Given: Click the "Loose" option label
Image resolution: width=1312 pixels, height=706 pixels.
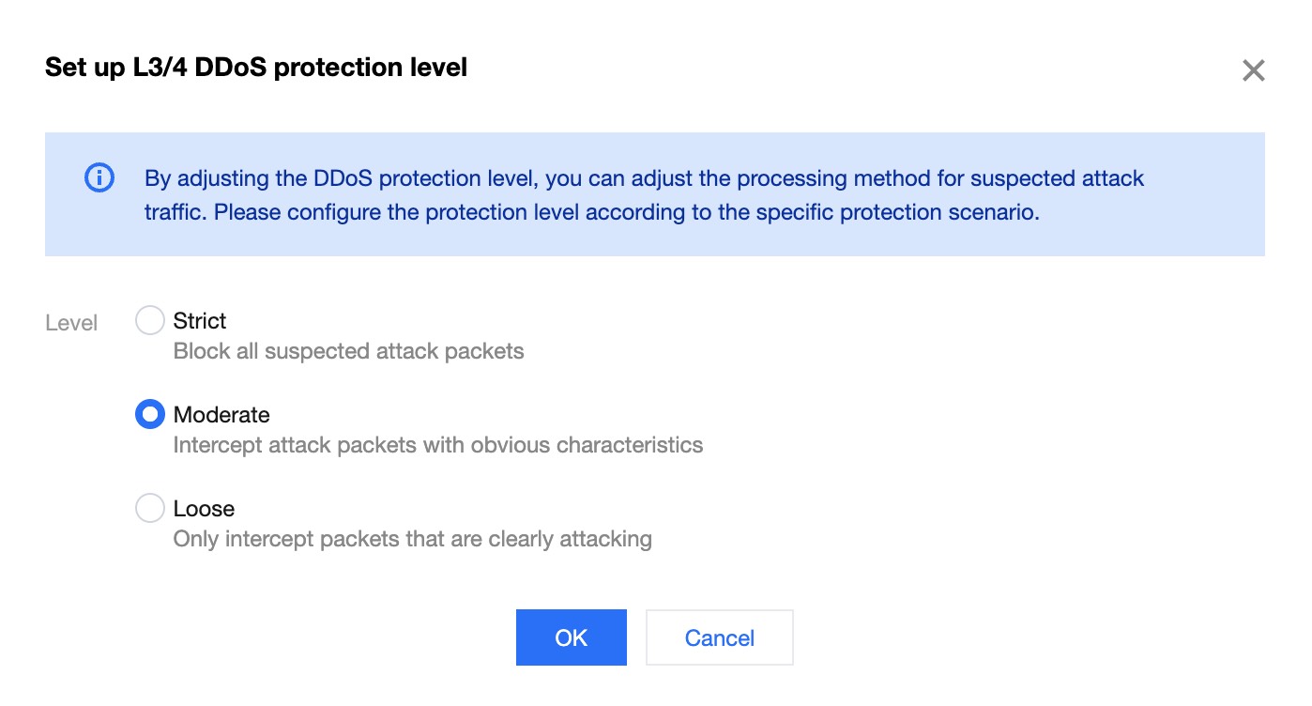Looking at the screenshot, I should pos(204,509).
